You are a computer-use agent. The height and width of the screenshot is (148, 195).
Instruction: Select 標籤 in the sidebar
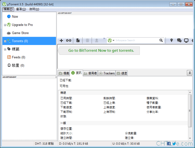click(15, 49)
